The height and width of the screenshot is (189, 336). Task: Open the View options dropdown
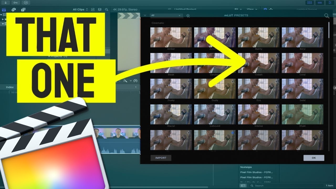[x=252, y=9]
